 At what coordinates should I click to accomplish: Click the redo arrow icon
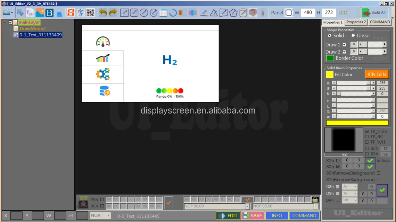coord(113,13)
